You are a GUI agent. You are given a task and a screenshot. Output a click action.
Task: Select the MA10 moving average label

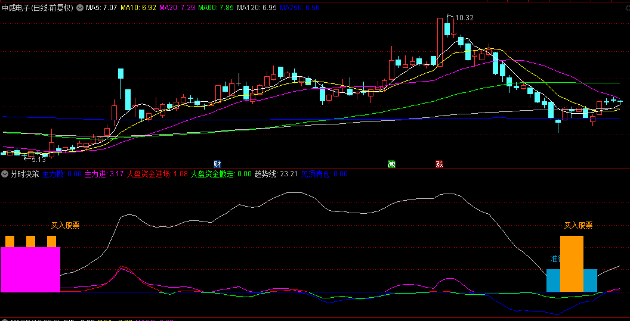(138, 8)
